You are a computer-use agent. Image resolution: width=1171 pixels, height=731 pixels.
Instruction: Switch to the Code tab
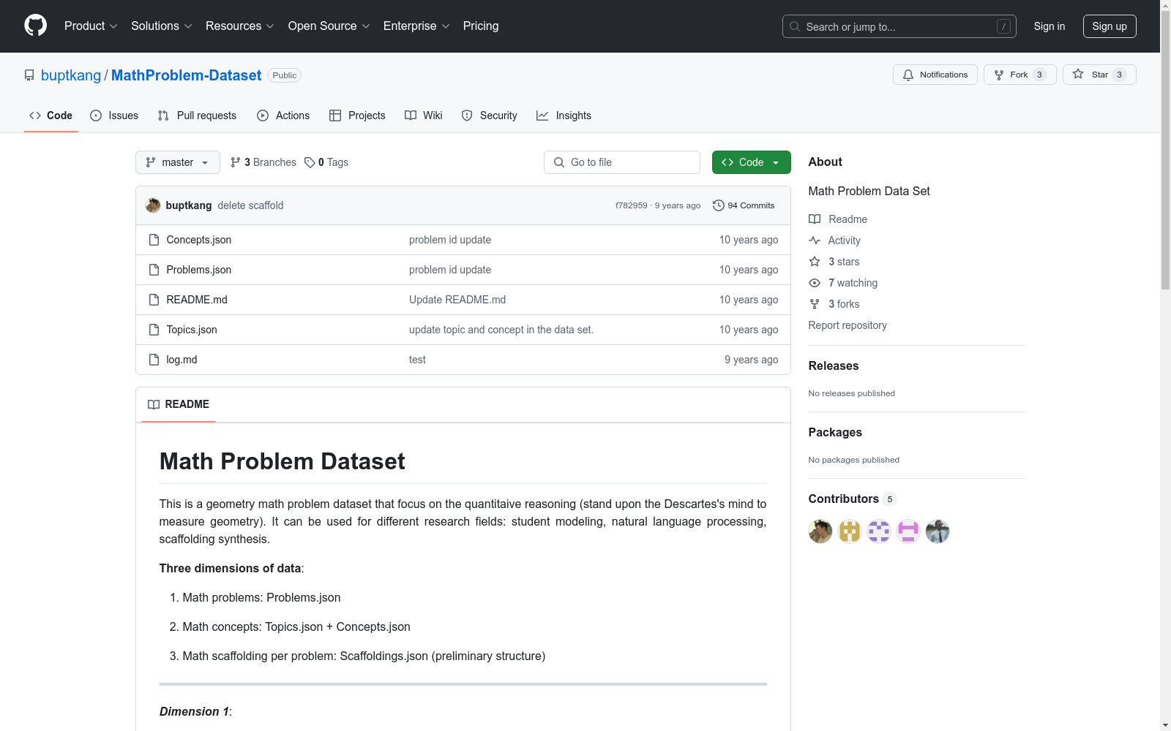[x=50, y=115]
